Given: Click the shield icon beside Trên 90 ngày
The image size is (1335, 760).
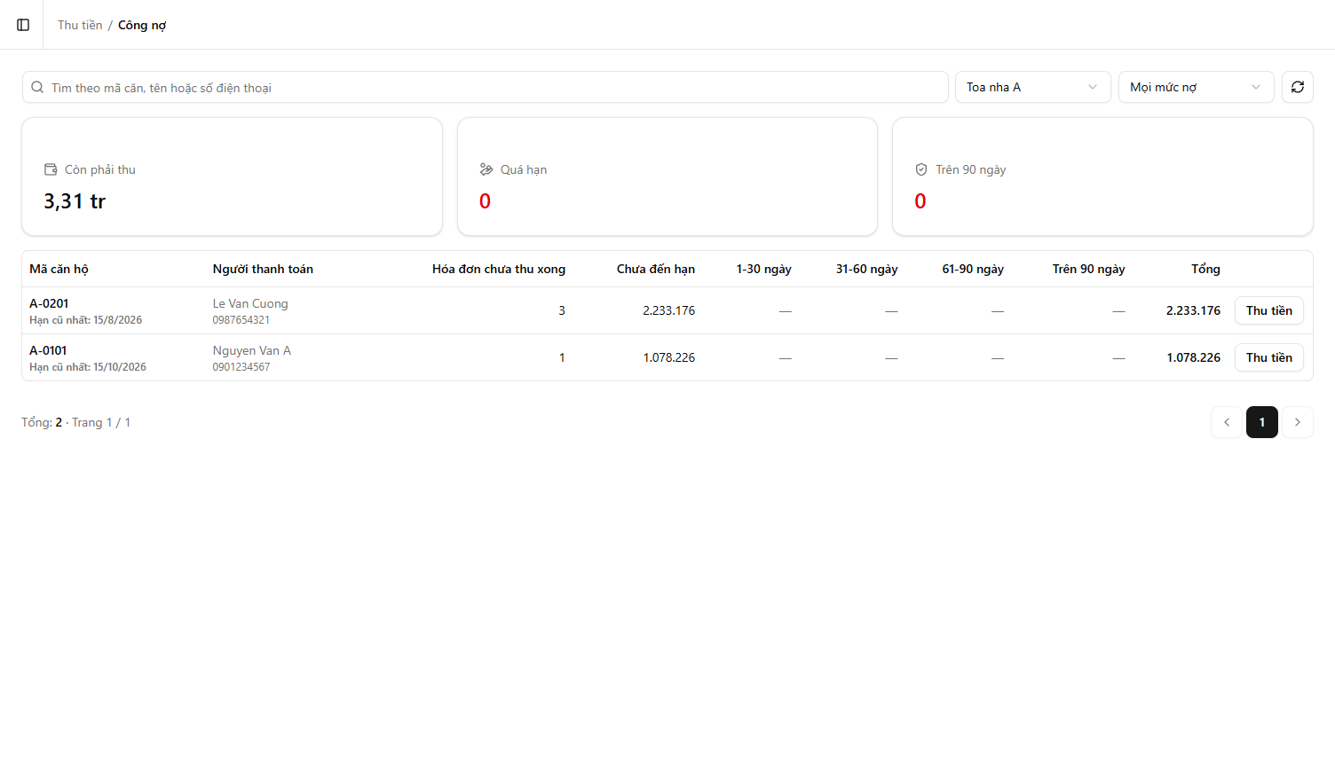Looking at the screenshot, I should tap(921, 169).
